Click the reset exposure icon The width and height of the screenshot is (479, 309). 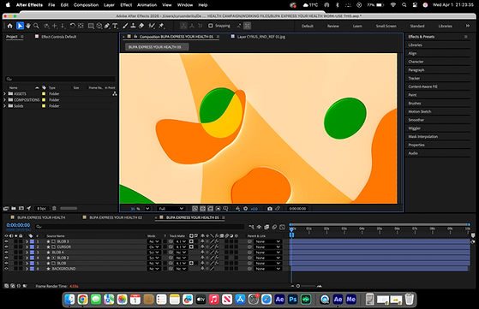246,209
